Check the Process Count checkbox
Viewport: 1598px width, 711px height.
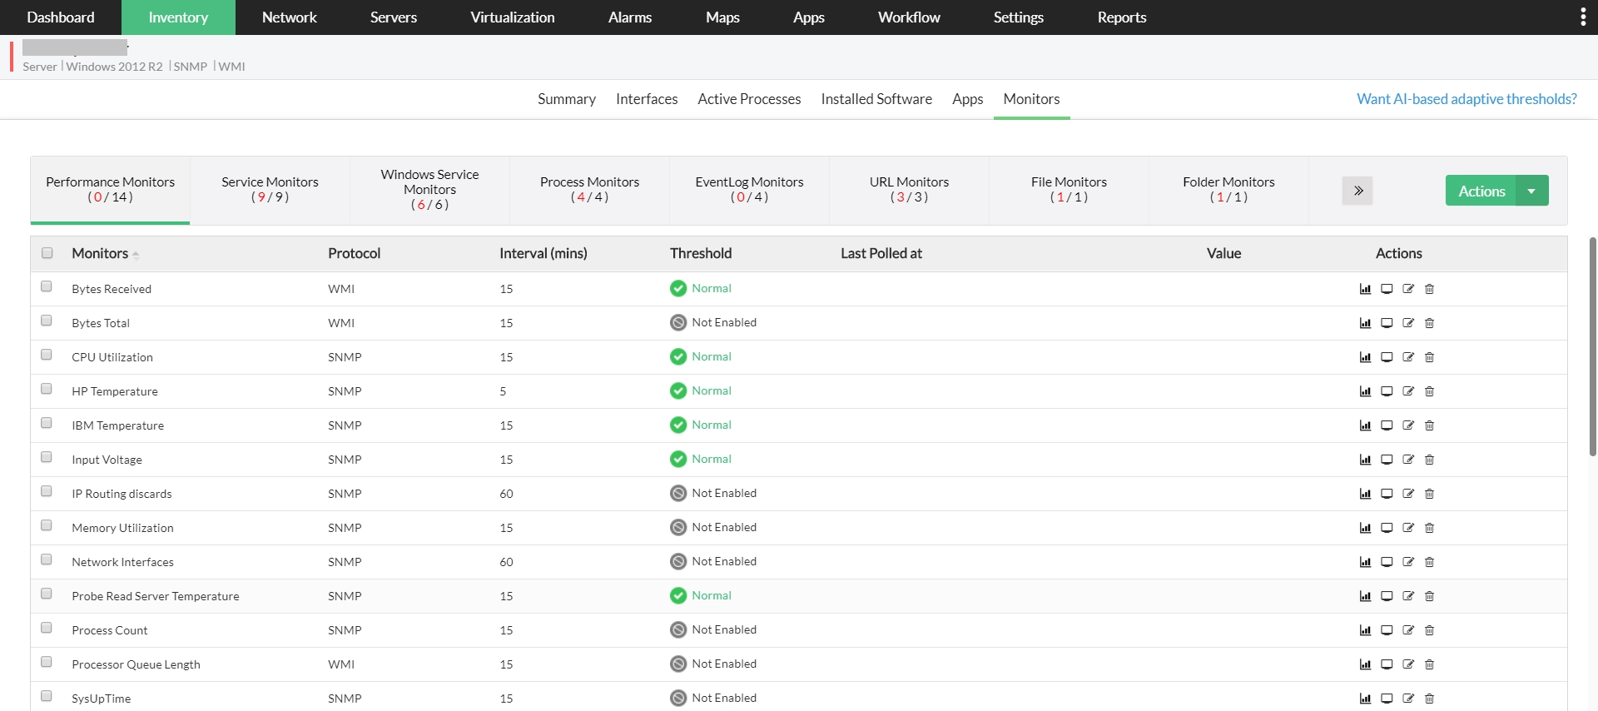click(47, 628)
